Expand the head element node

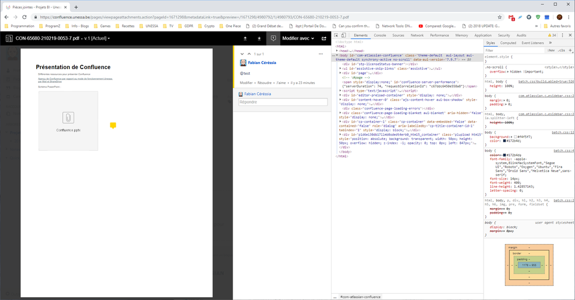337,51
